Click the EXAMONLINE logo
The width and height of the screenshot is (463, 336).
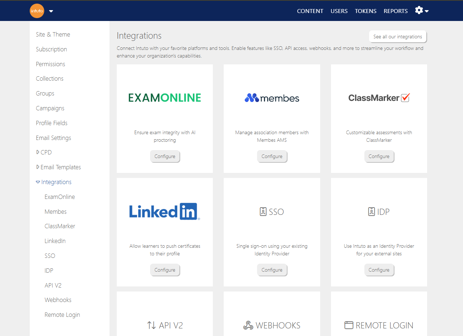tap(165, 98)
